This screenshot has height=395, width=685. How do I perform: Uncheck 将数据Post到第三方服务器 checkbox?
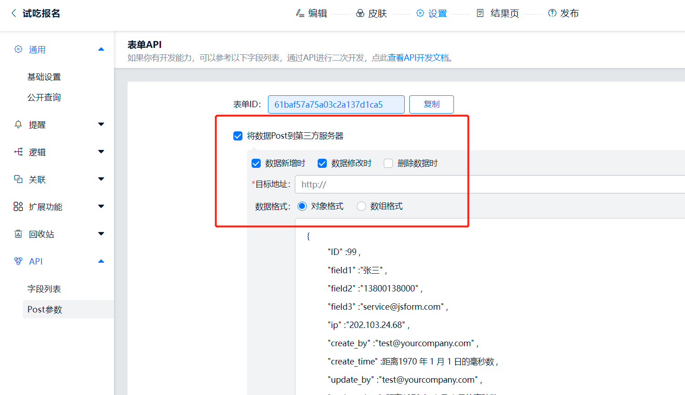(x=238, y=136)
